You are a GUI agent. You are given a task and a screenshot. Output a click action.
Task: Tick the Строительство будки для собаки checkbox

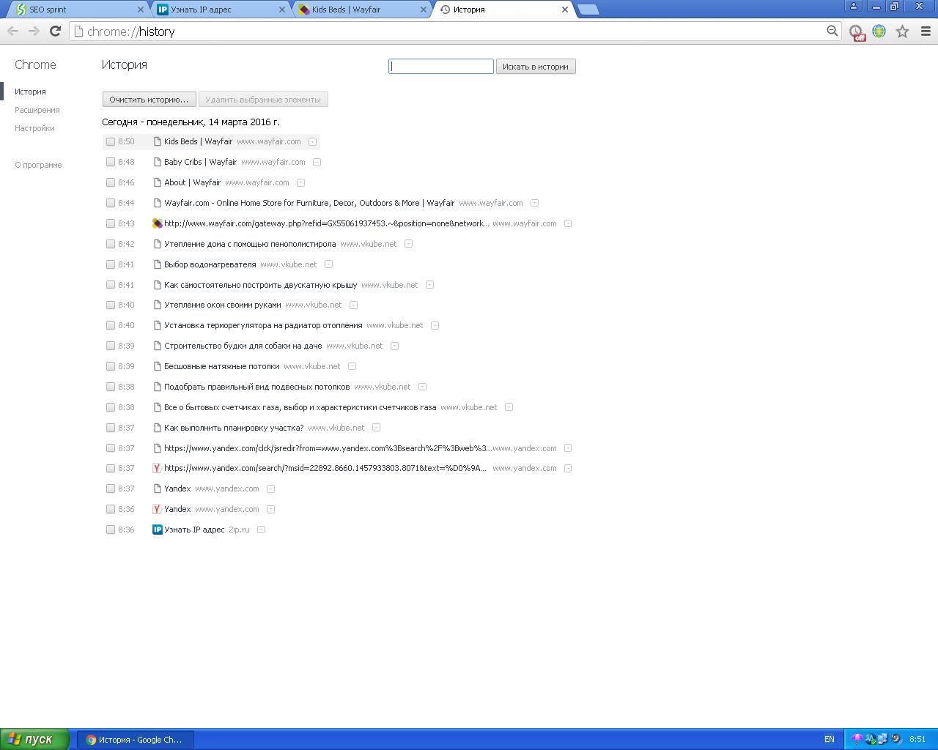click(111, 346)
